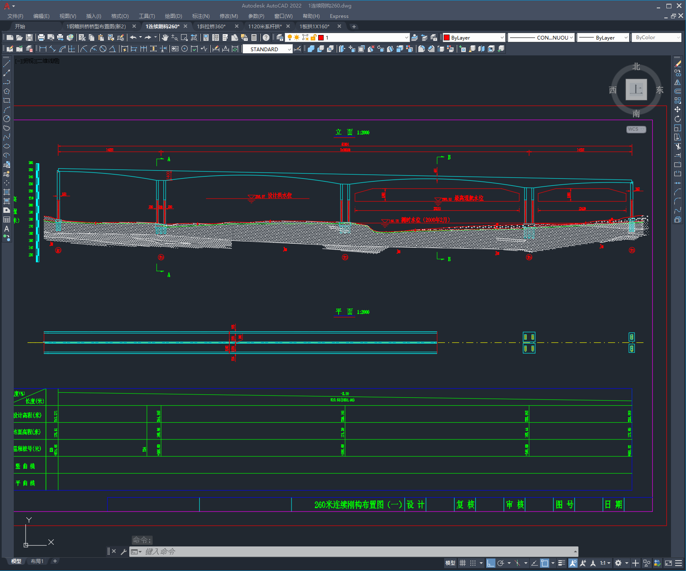
Task: Click the Layer Previous icon
Action: tap(424, 37)
